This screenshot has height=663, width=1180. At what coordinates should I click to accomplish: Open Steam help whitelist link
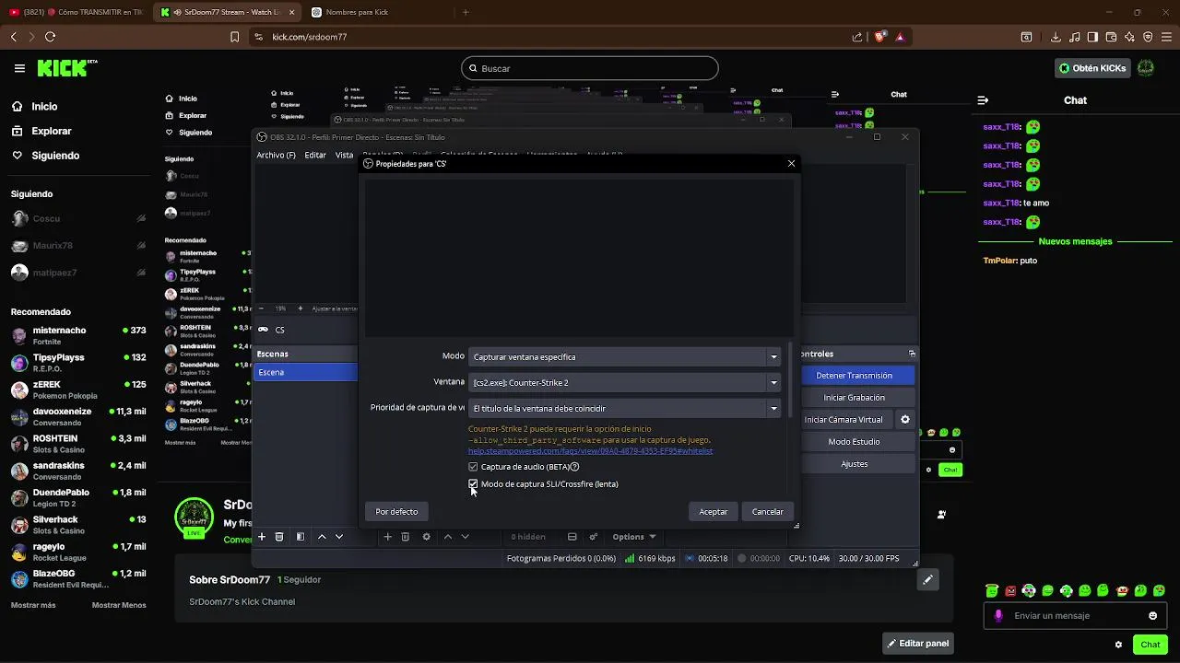pyautogui.click(x=590, y=451)
